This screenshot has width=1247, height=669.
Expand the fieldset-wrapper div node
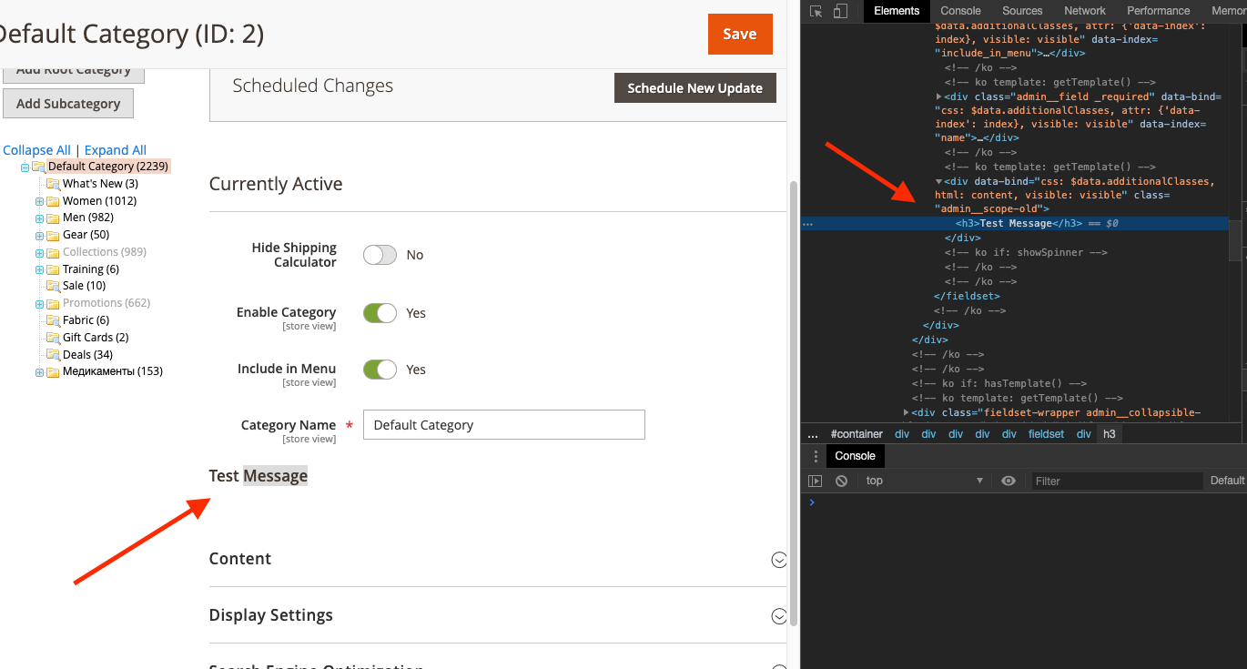[x=906, y=412]
